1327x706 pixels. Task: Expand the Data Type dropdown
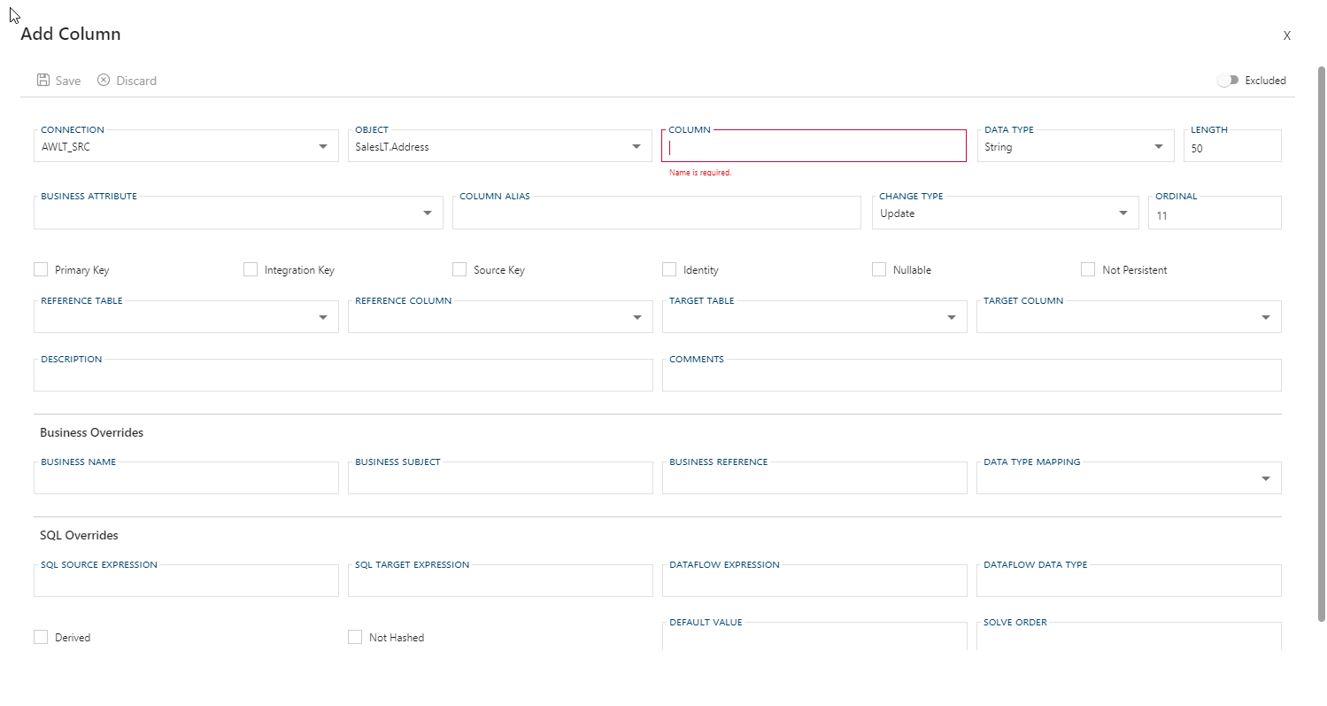click(x=1157, y=146)
